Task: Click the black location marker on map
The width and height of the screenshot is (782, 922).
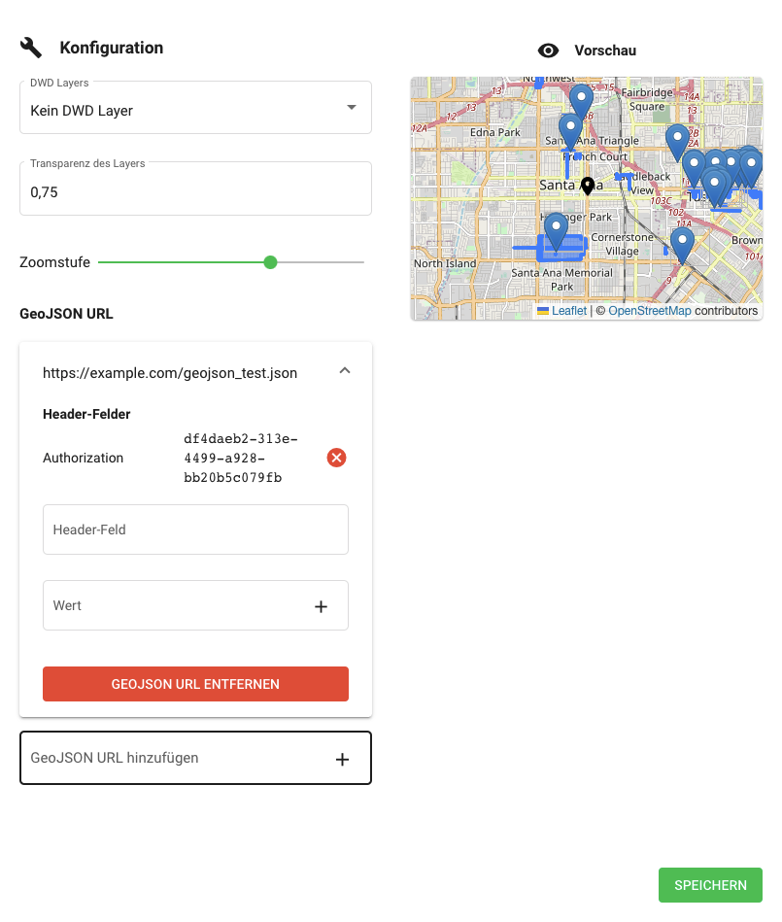Action: pyautogui.click(x=587, y=185)
